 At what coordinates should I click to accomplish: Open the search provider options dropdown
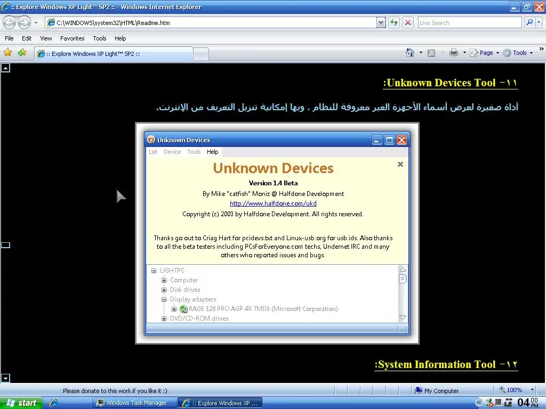(539, 22)
